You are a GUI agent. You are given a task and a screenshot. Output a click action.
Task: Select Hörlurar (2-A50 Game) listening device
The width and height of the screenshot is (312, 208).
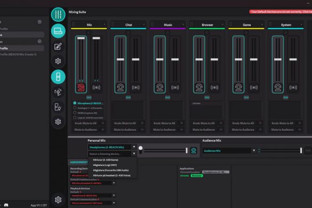click(x=106, y=160)
